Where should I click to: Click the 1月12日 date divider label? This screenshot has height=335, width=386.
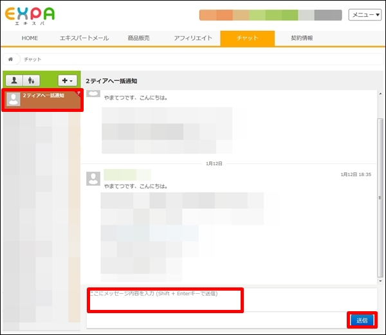[x=214, y=163]
